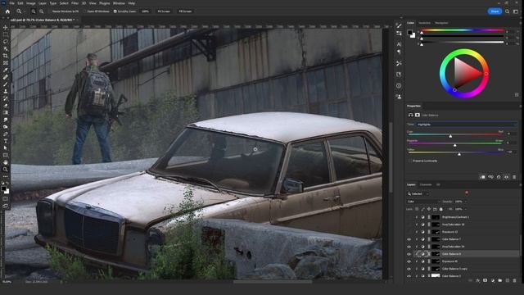The width and height of the screenshot is (524, 295).
Task: Show the Brightness/Contrast 1 layer
Action: (409, 217)
